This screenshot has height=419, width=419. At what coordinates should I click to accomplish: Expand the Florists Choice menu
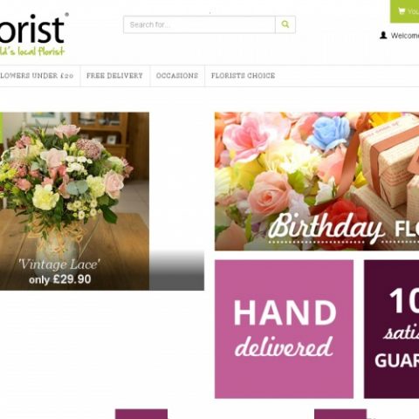[243, 76]
